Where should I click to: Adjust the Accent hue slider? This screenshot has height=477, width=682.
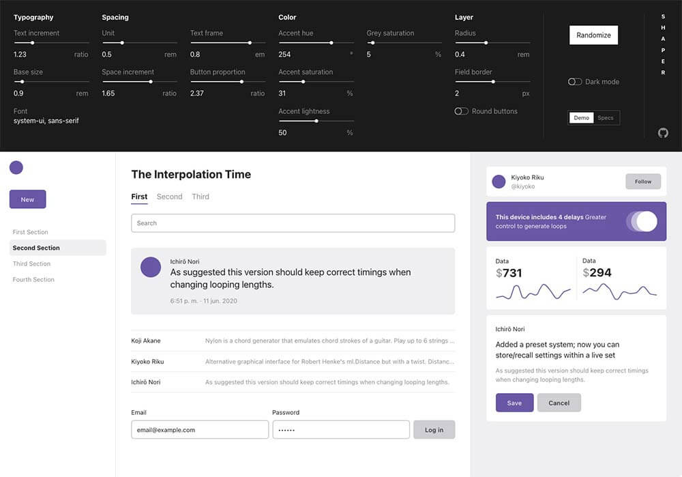point(331,43)
